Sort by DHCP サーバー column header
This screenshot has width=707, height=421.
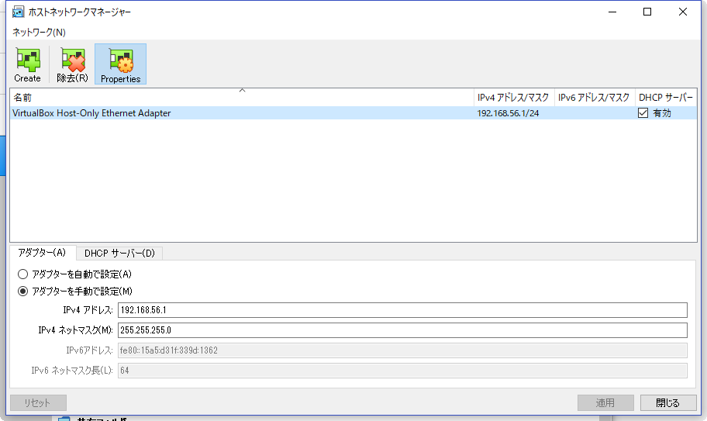pyautogui.click(x=666, y=98)
